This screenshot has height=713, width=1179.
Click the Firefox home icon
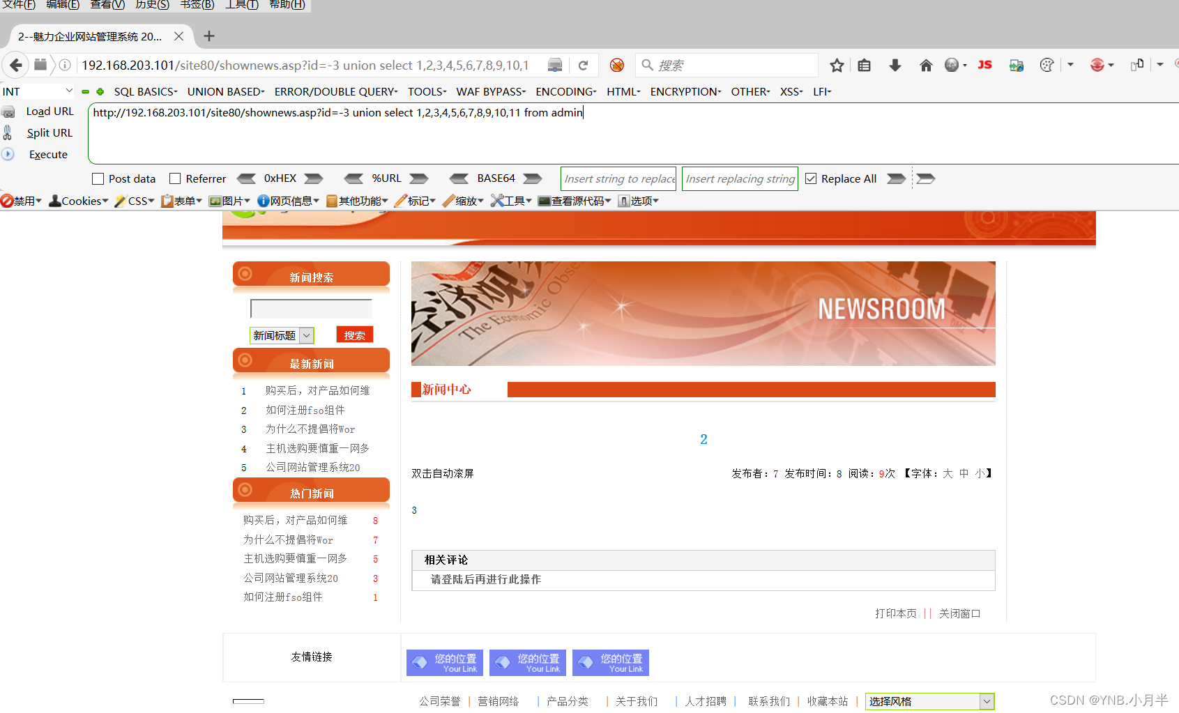926,65
